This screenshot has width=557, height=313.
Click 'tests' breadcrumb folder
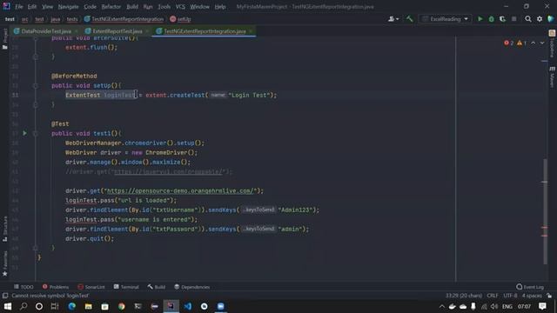pos(72,19)
